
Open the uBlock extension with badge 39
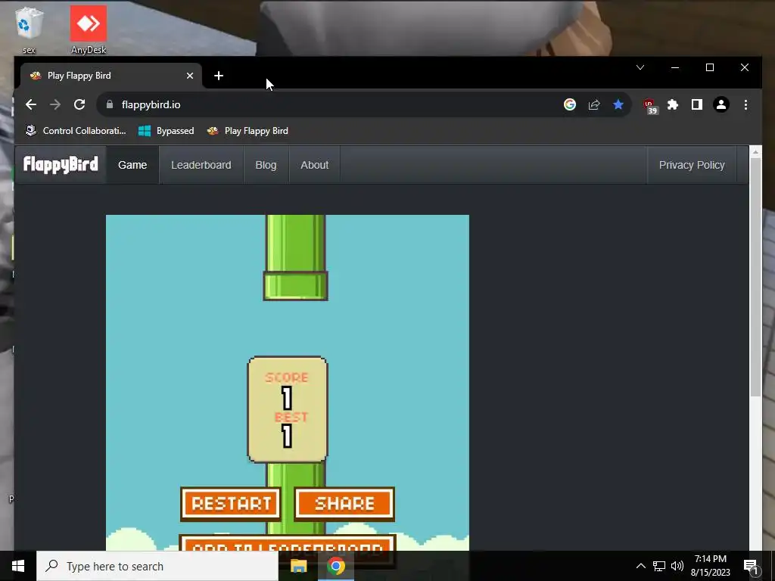click(x=650, y=106)
